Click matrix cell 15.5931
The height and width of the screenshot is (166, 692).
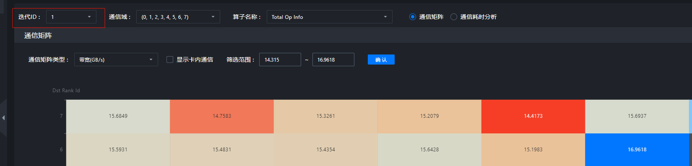coord(118,150)
